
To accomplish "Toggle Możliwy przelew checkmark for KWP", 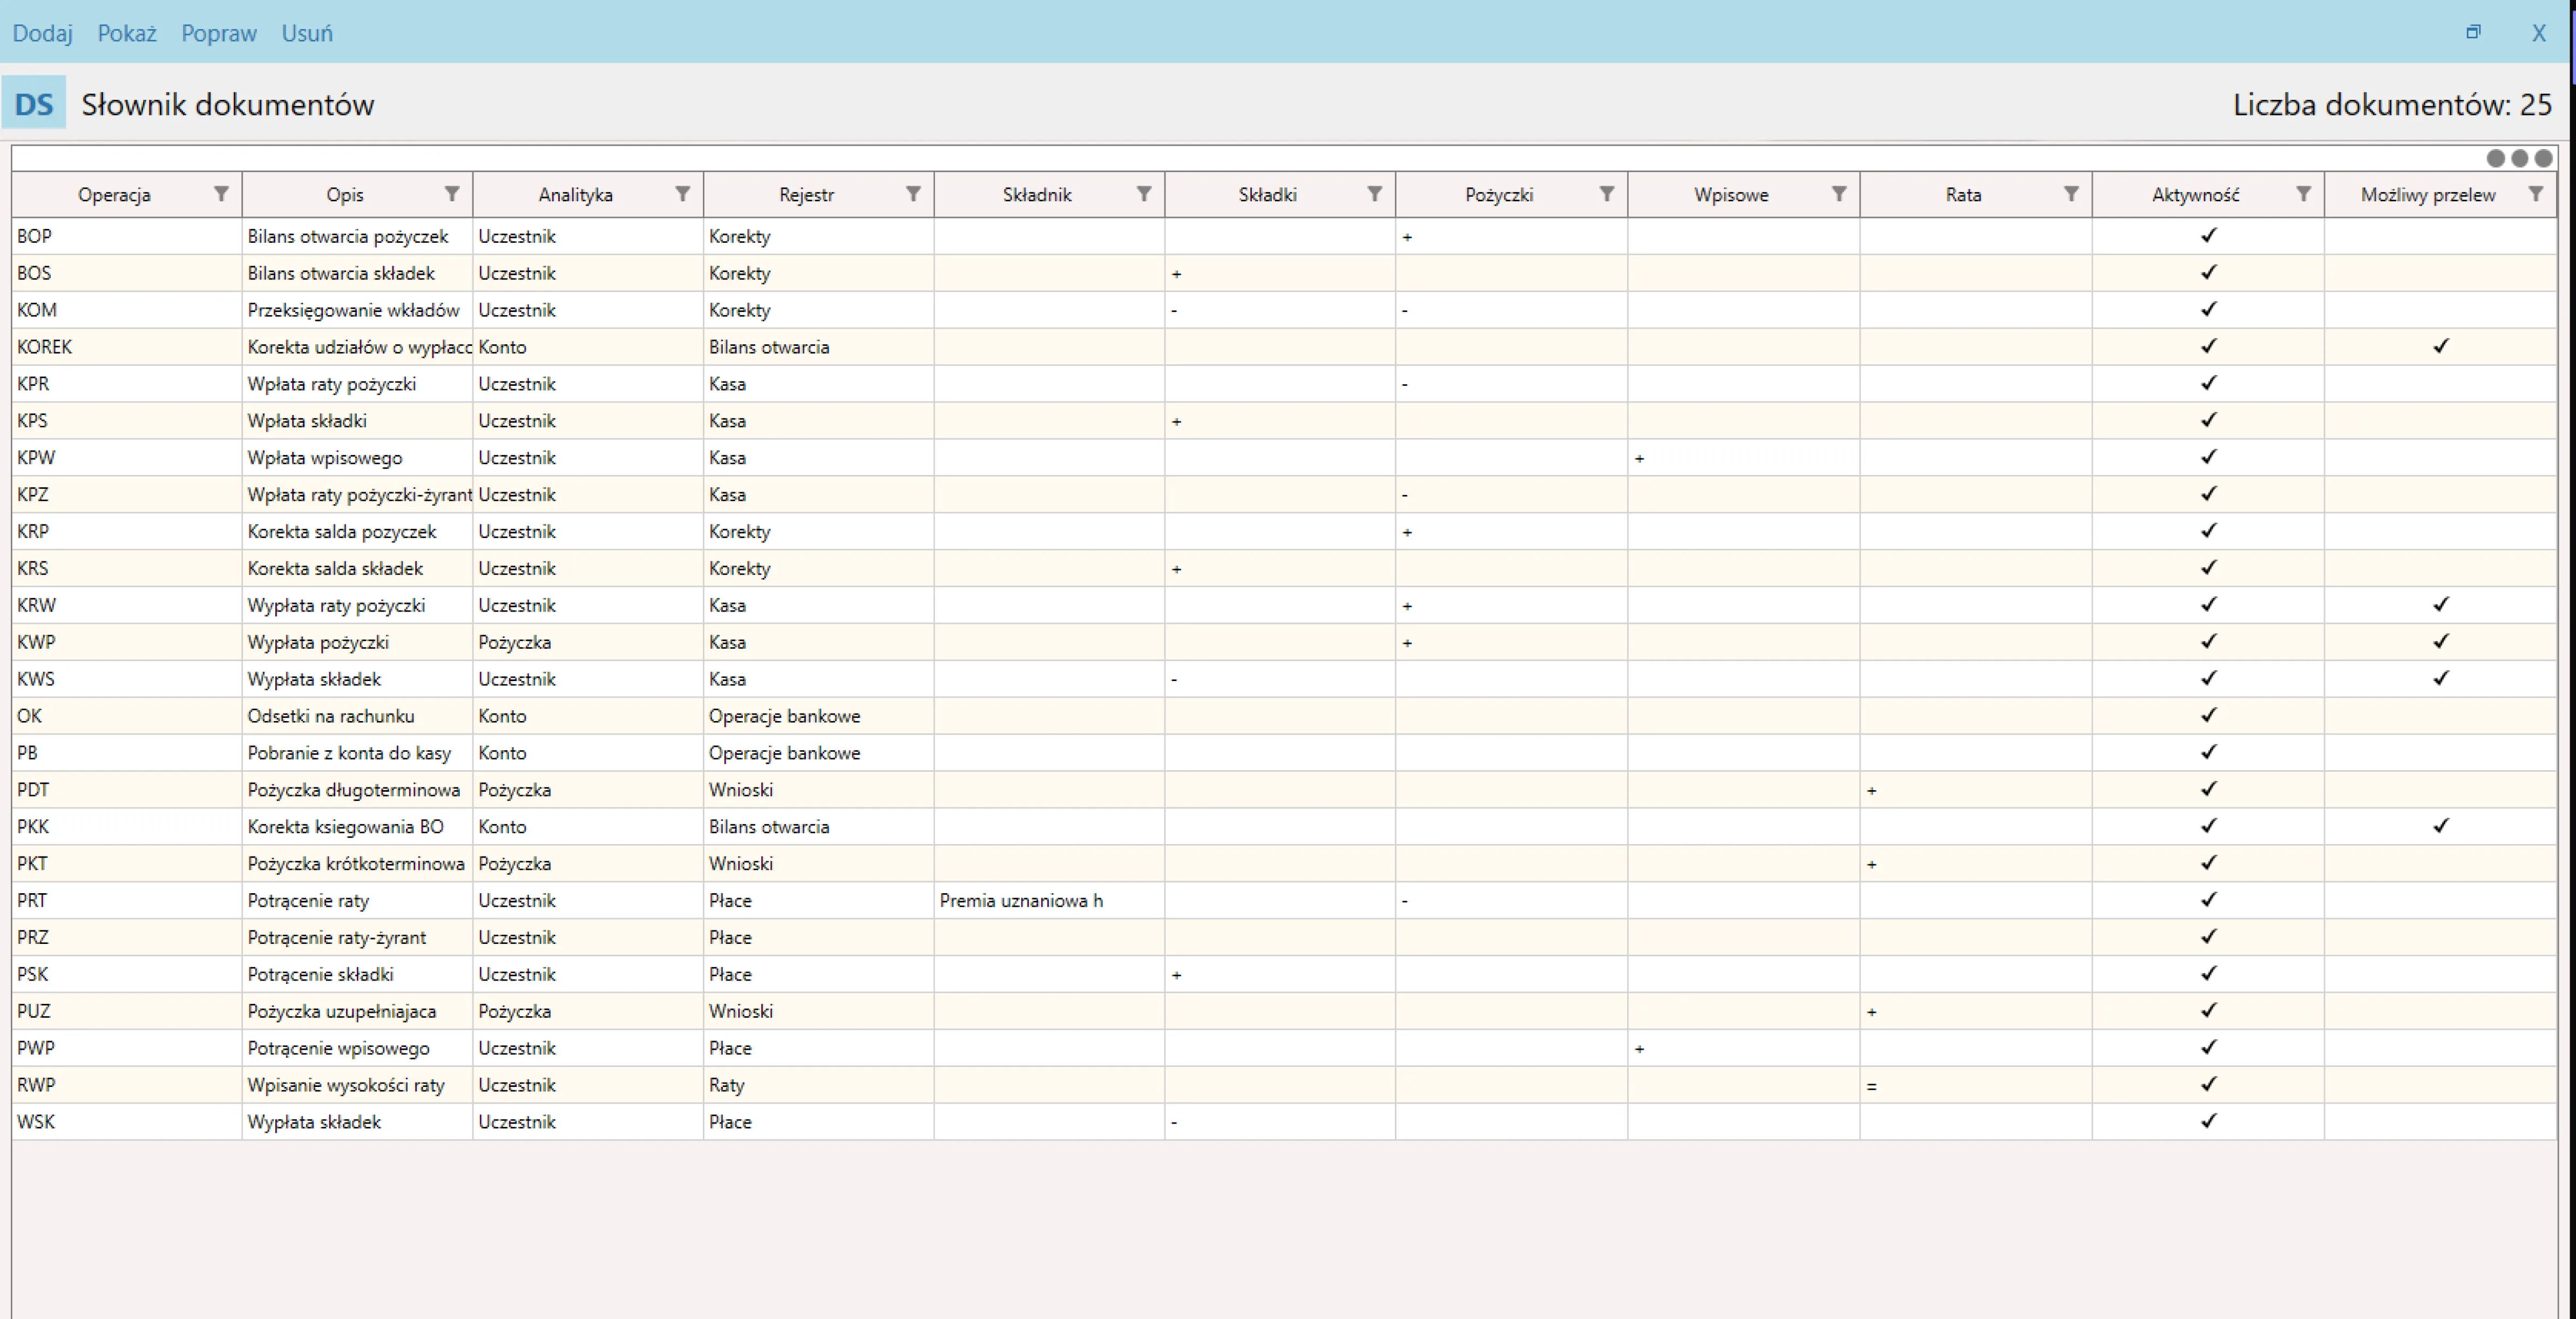I will point(2440,641).
